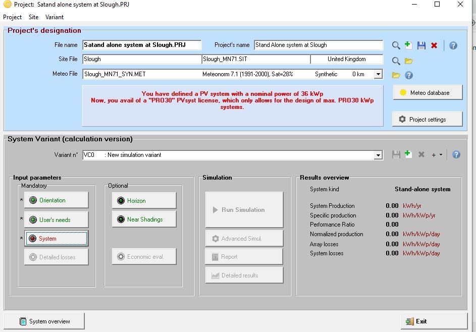The width and height of the screenshot is (476, 332).
Task: Click the Project settings button
Action: tap(428, 119)
